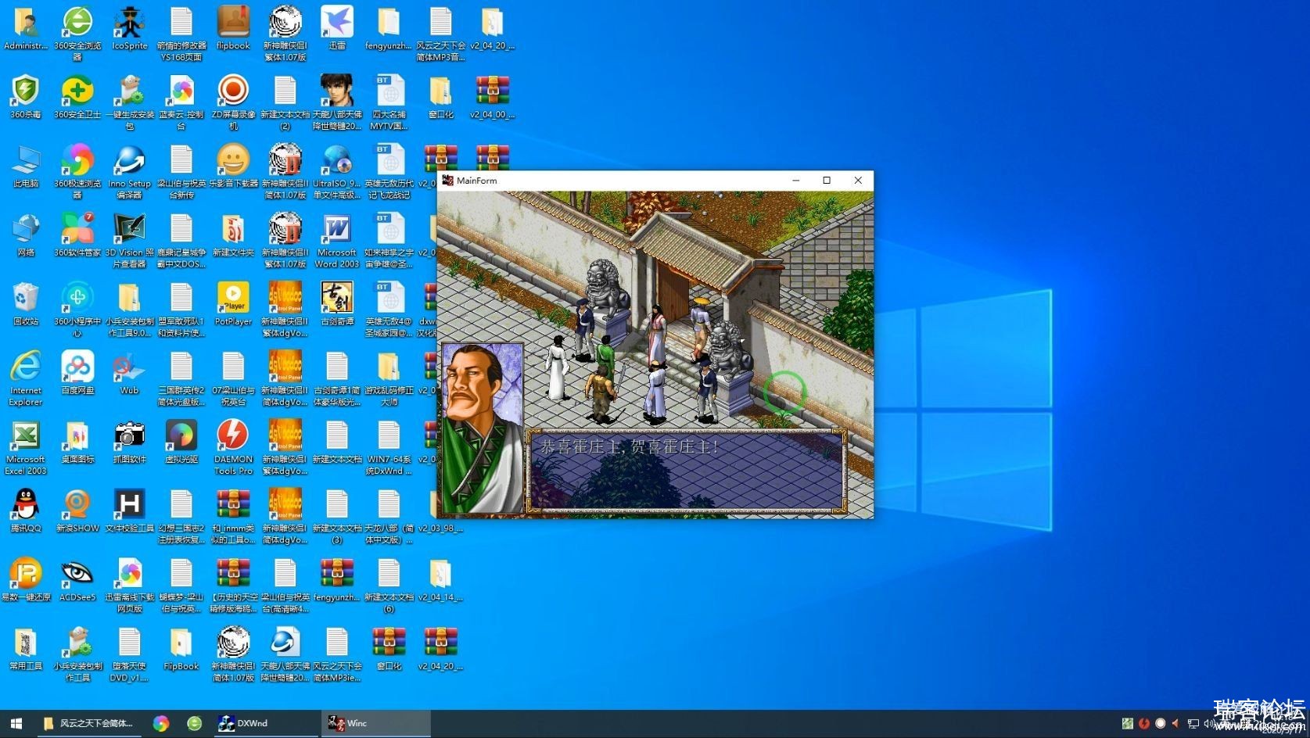Select the 游戏乱码修正大师 folder icon
Viewport: 1310px width, 738px height.
pyautogui.click(x=389, y=378)
